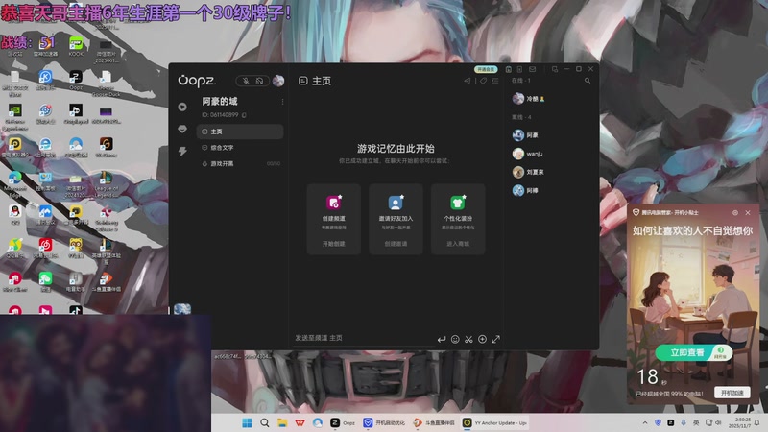The width and height of the screenshot is (768, 432).
Task: Click 开始创建 under 创建频道
Action: pyautogui.click(x=333, y=244)
